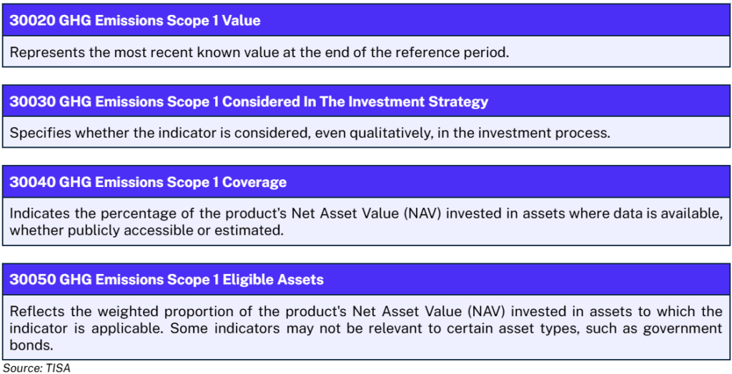This screenshot has width=732, height=374.
Task: Click the 30020 GHG Emissions Scope 1 Value header
Action: point(134,21)
